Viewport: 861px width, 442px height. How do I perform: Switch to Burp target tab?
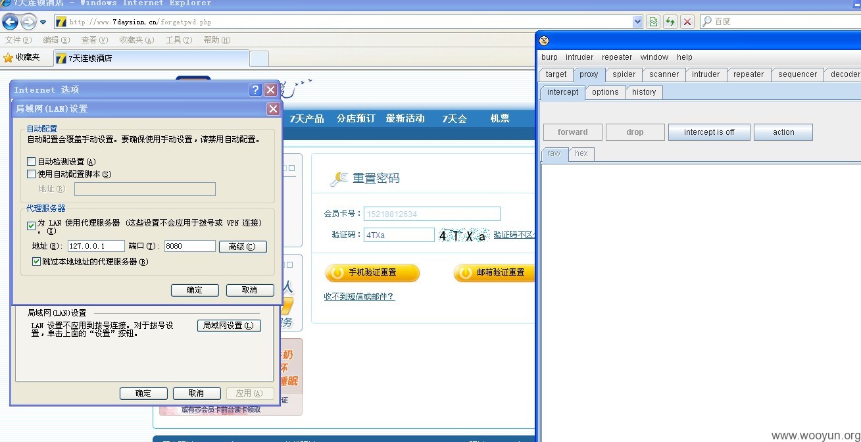point(556,74)
